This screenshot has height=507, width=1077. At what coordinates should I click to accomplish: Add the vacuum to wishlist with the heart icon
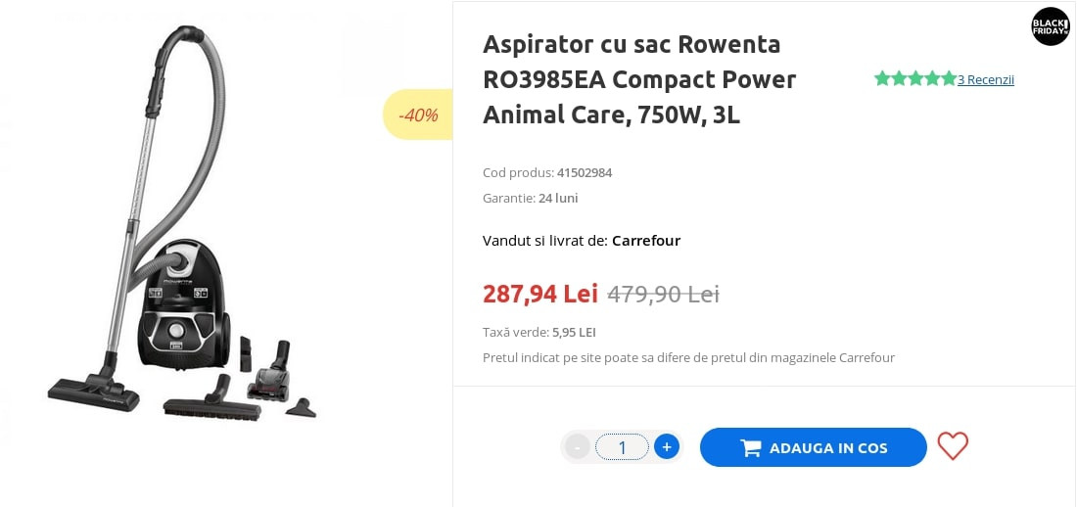[952, 446]
